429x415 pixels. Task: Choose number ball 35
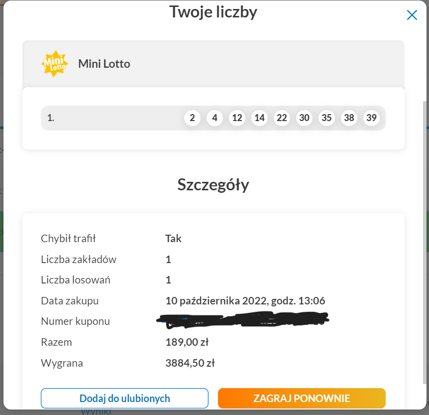326,118
